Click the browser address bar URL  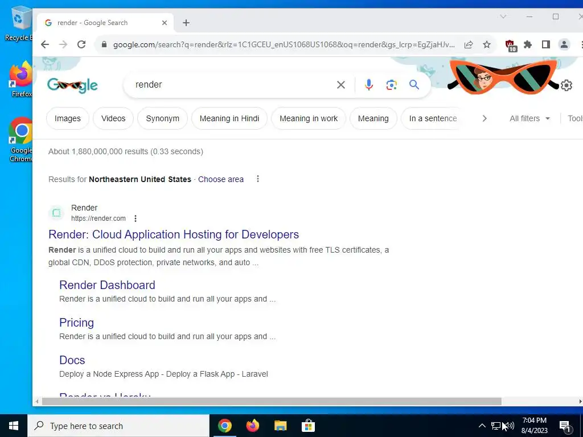(x=284, y=44)
